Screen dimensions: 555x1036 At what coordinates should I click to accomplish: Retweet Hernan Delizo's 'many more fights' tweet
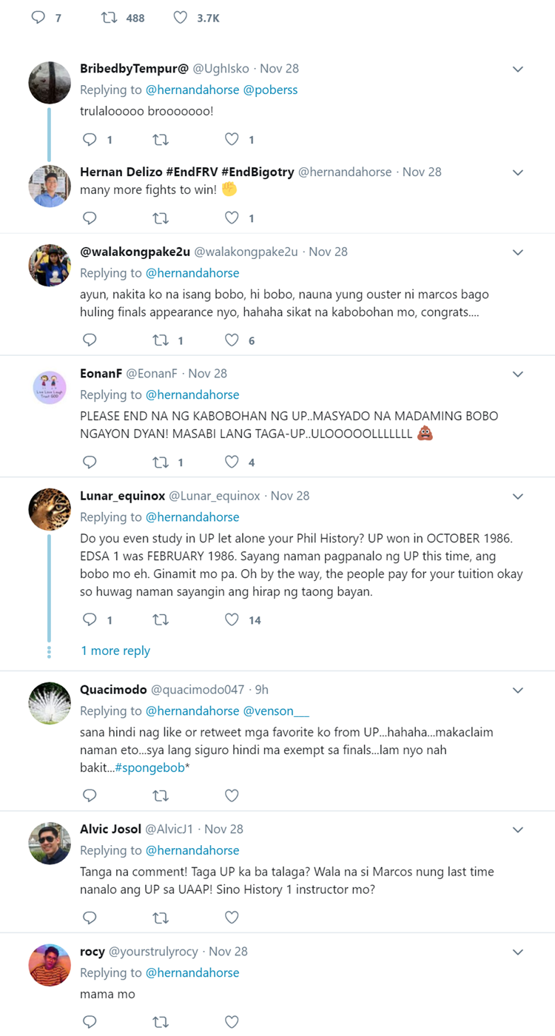[x=161, y=218]
